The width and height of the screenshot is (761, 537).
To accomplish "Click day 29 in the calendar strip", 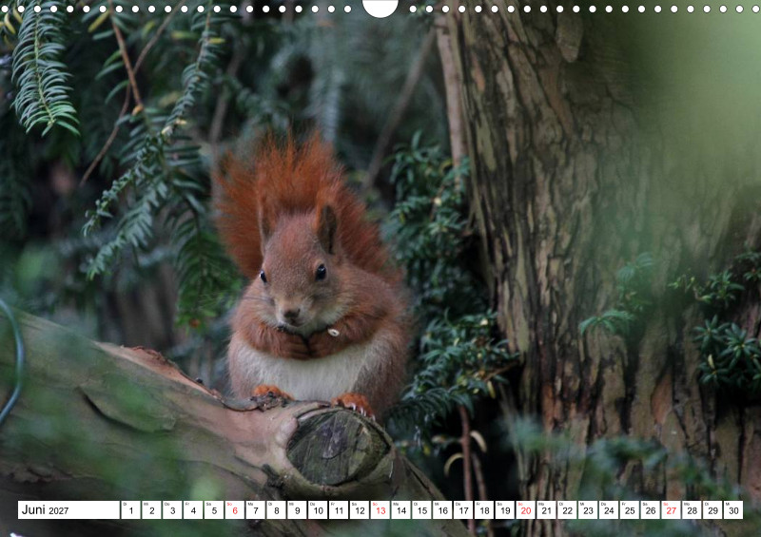I will (x=712, y=510).
